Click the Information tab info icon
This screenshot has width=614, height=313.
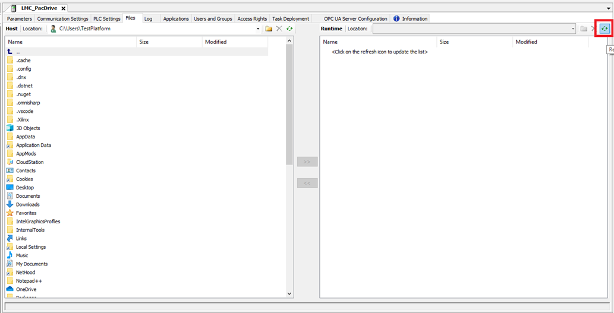click(396, 18)
